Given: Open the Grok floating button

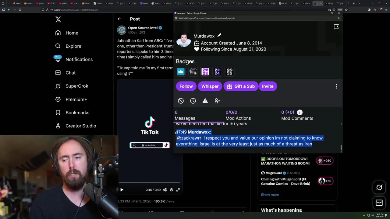Looking at the screenshot, I should pos(379,187).
